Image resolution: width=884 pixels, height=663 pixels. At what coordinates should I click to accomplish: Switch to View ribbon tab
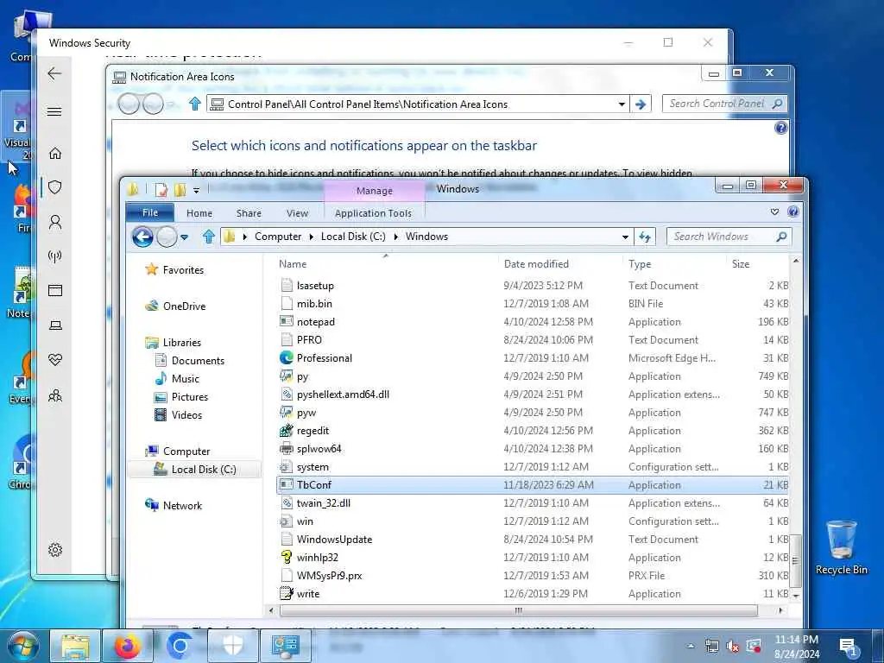[297, 213]
